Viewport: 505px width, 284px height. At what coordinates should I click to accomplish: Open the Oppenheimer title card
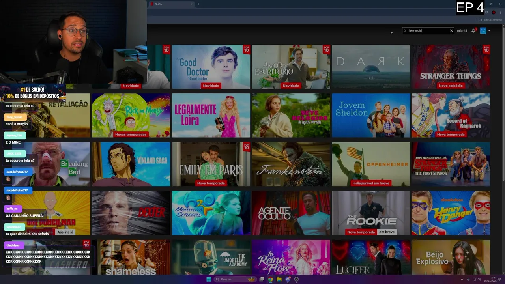coord(371,164)
